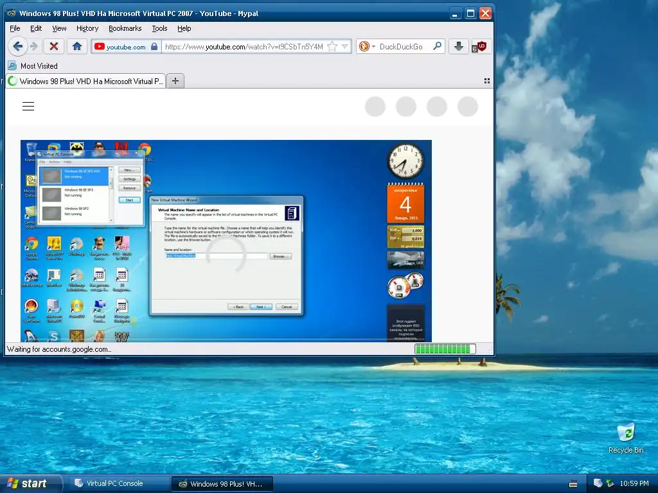Screen dimensions: 658x493
Task: Open the Tools menu
Action: (x=159, y=28)
